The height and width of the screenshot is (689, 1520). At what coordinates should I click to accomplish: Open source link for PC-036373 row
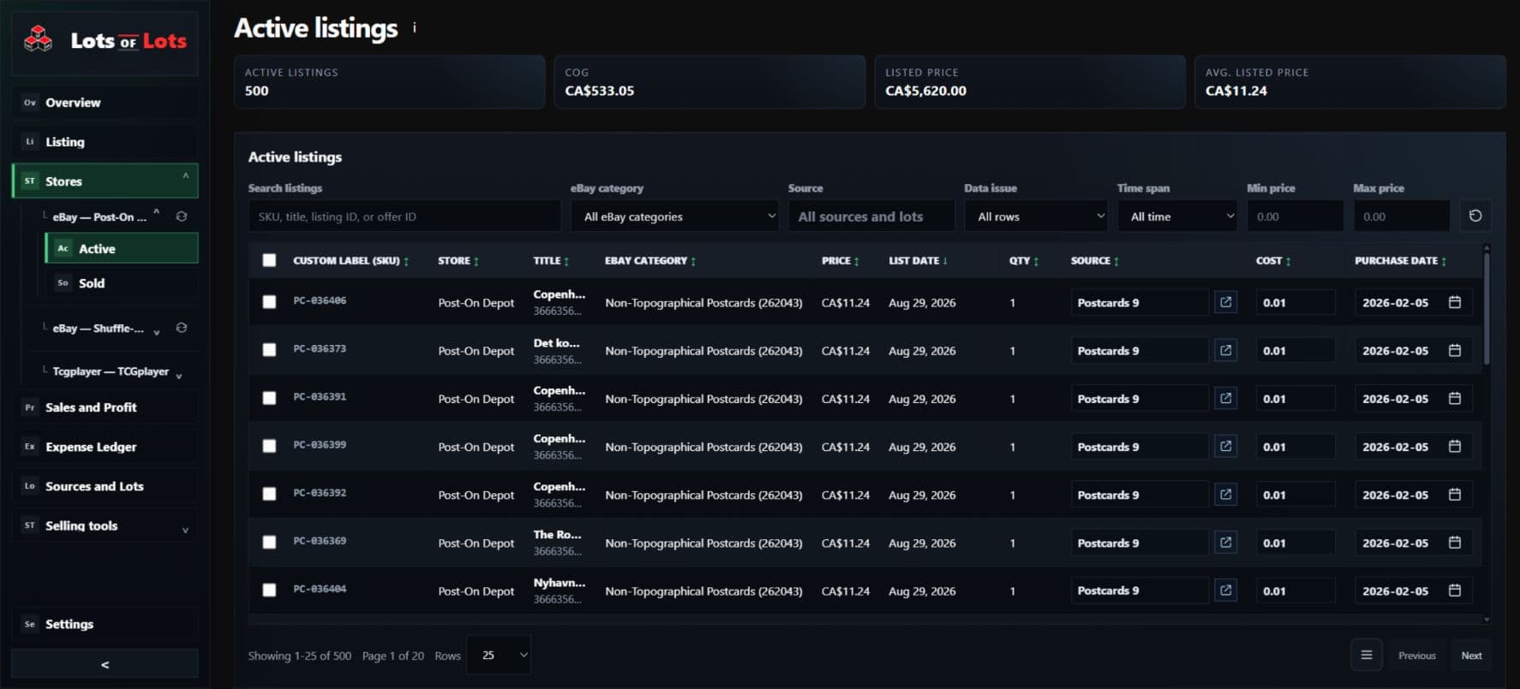point(1226,350)
